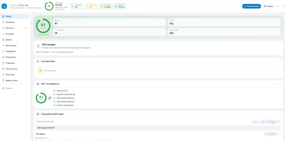Open the SEO 87 metric card
The height and width of the screenshot is (141, 285).
pos(109,22)
